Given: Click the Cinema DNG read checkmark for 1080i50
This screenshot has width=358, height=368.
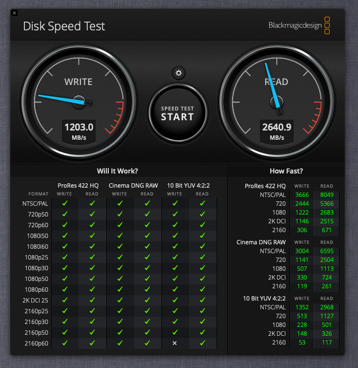Looking at the screenshot, I should coord(147,236).
